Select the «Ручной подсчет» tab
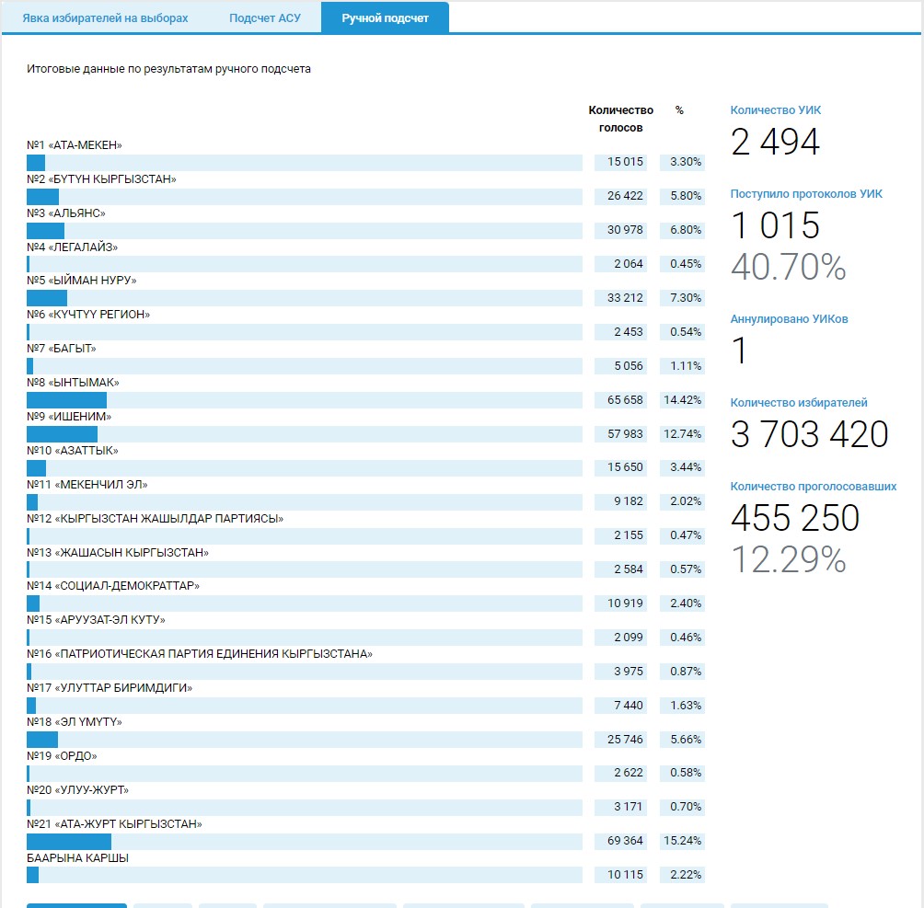Viewport: 924px width, 908px height. pos(385,18)
